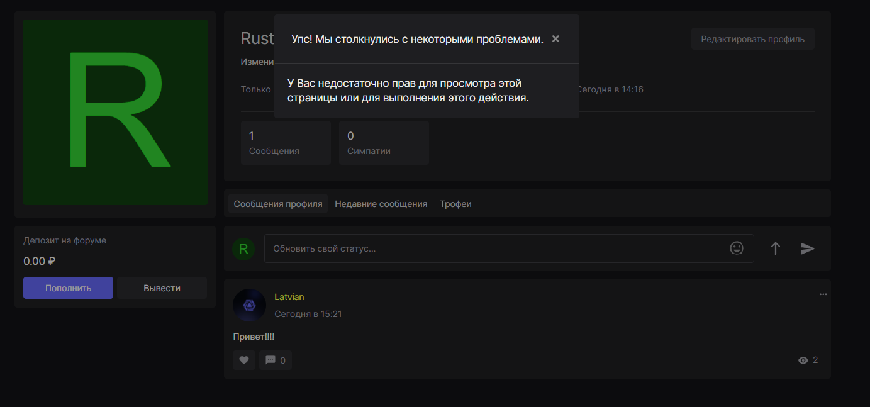Click the up arrow icon beside status box
The image size is (870, 407).
pyautogui.click(x=775, y=248)
